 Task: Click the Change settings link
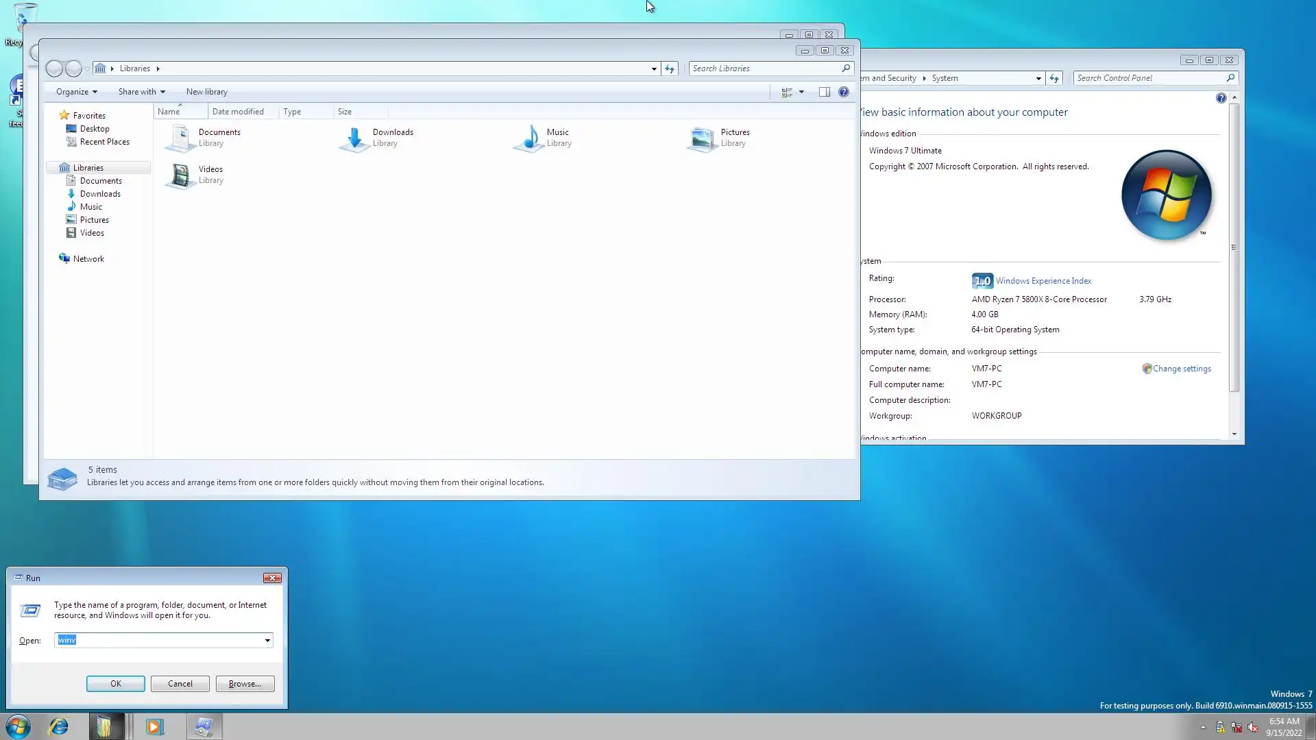(1181, 369)
